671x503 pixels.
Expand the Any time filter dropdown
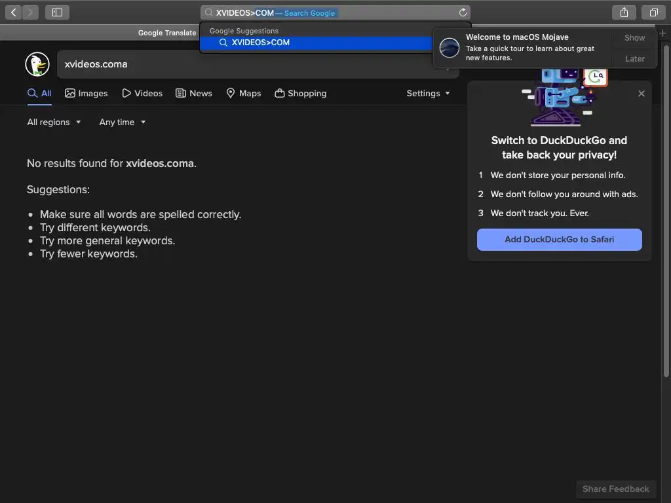[123, 122]
